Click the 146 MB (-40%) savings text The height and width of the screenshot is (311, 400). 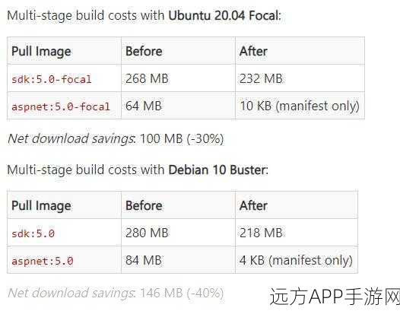pyautogui.click(x=182, y=294)
